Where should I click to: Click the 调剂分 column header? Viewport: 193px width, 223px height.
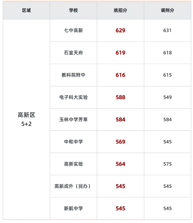pos(168,10)
